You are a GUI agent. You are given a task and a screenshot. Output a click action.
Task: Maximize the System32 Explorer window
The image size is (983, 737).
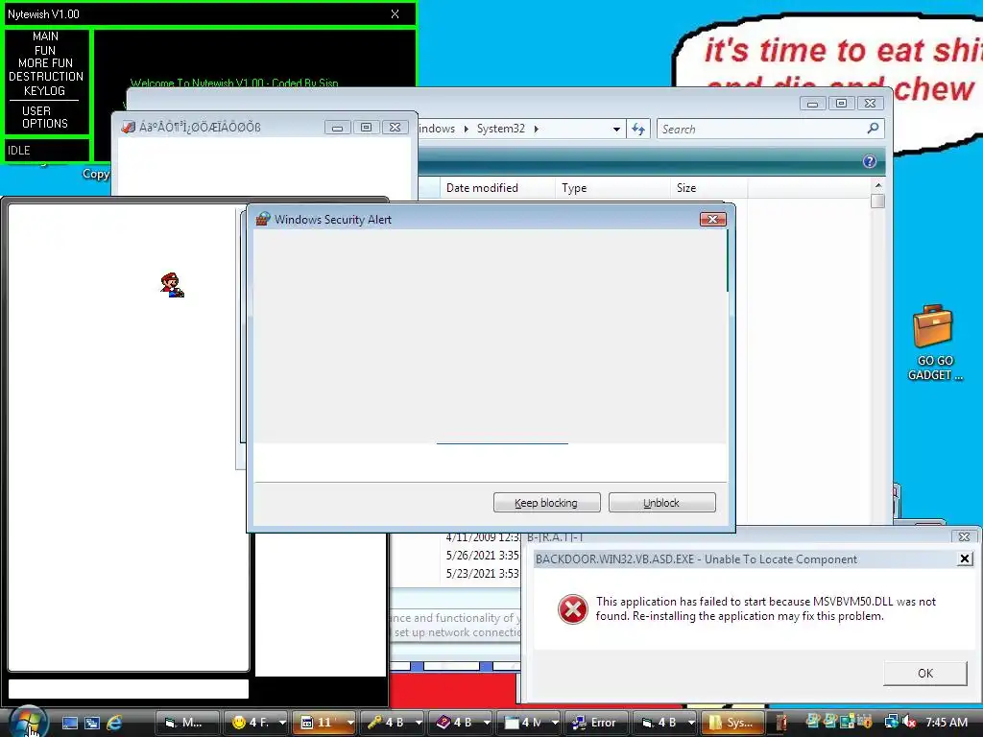pyautogui.click(x=841, y=103)
